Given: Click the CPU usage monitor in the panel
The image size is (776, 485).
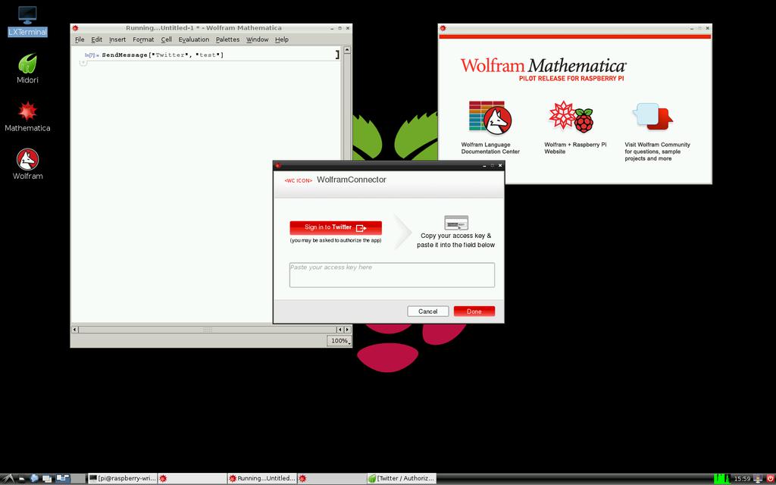Looking at the screenshot, I should pos(721,478).
